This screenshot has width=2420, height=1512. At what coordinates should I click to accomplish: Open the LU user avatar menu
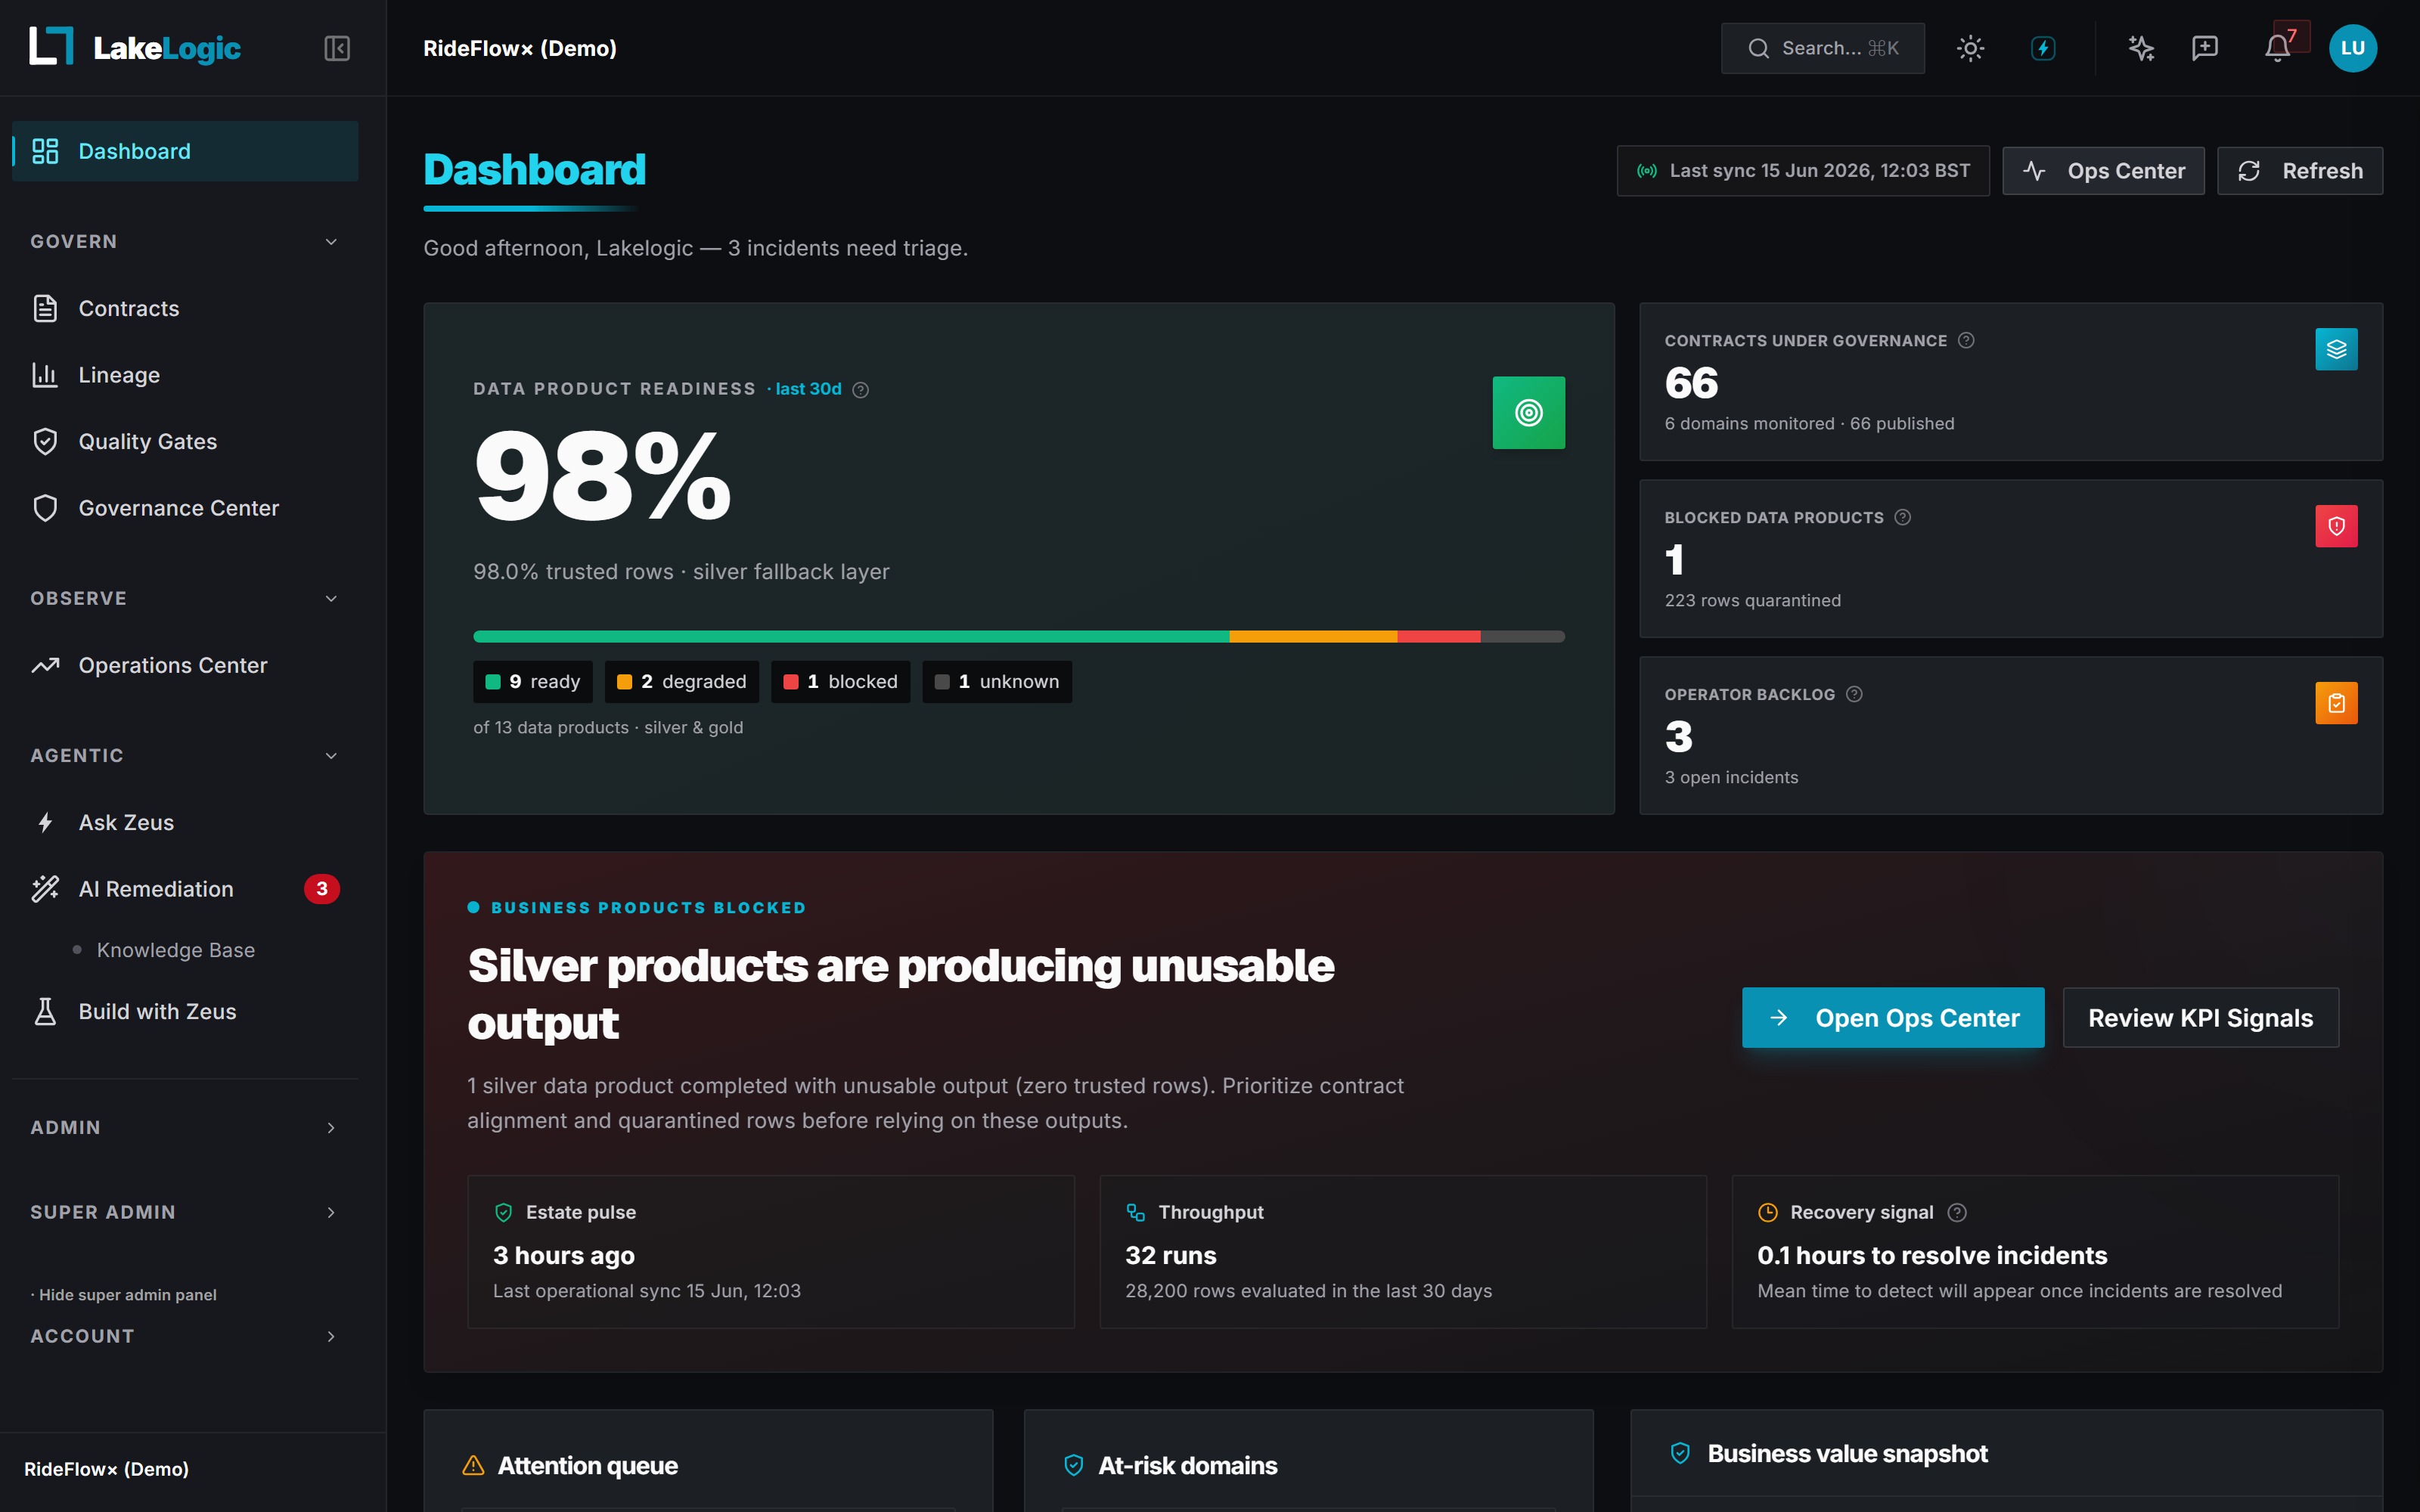pyautogui.click(x=2353, y=48)
